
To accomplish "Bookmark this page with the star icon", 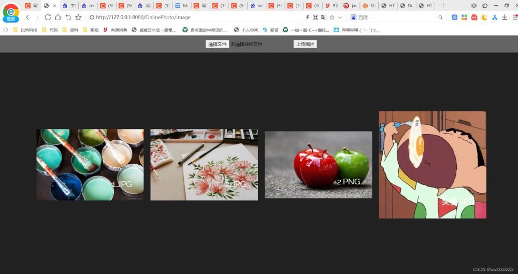I will [332, 17].
